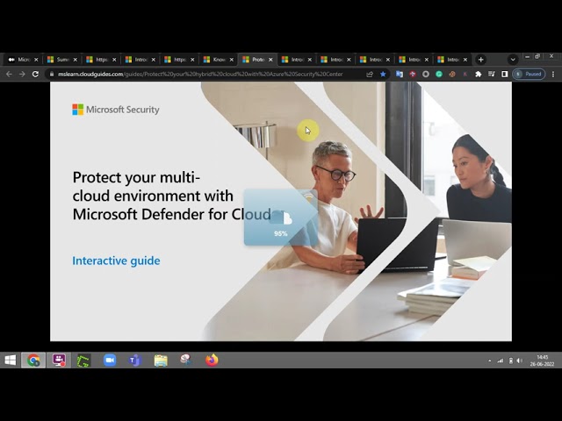Image resolution: width=562 pixels, height=421 pixels.
Task: Open a new browser tab
Action: click(x=480, y=60)
